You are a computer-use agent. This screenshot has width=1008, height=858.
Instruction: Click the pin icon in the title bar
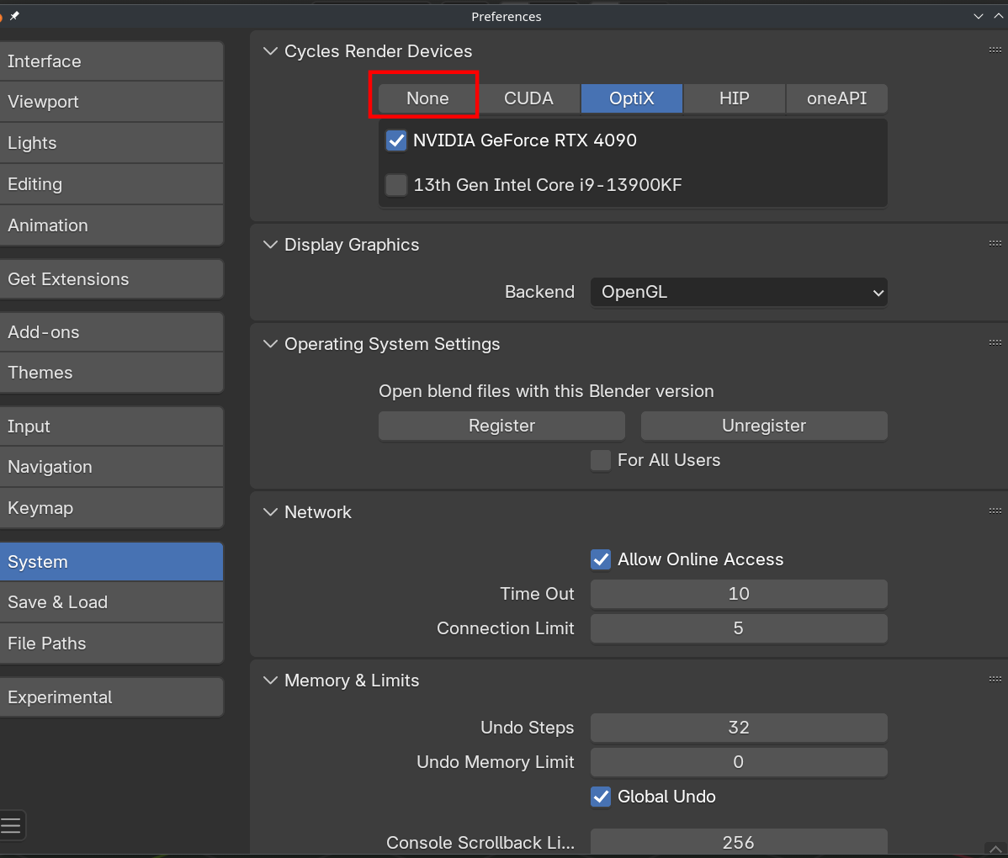tap(14, 16)
